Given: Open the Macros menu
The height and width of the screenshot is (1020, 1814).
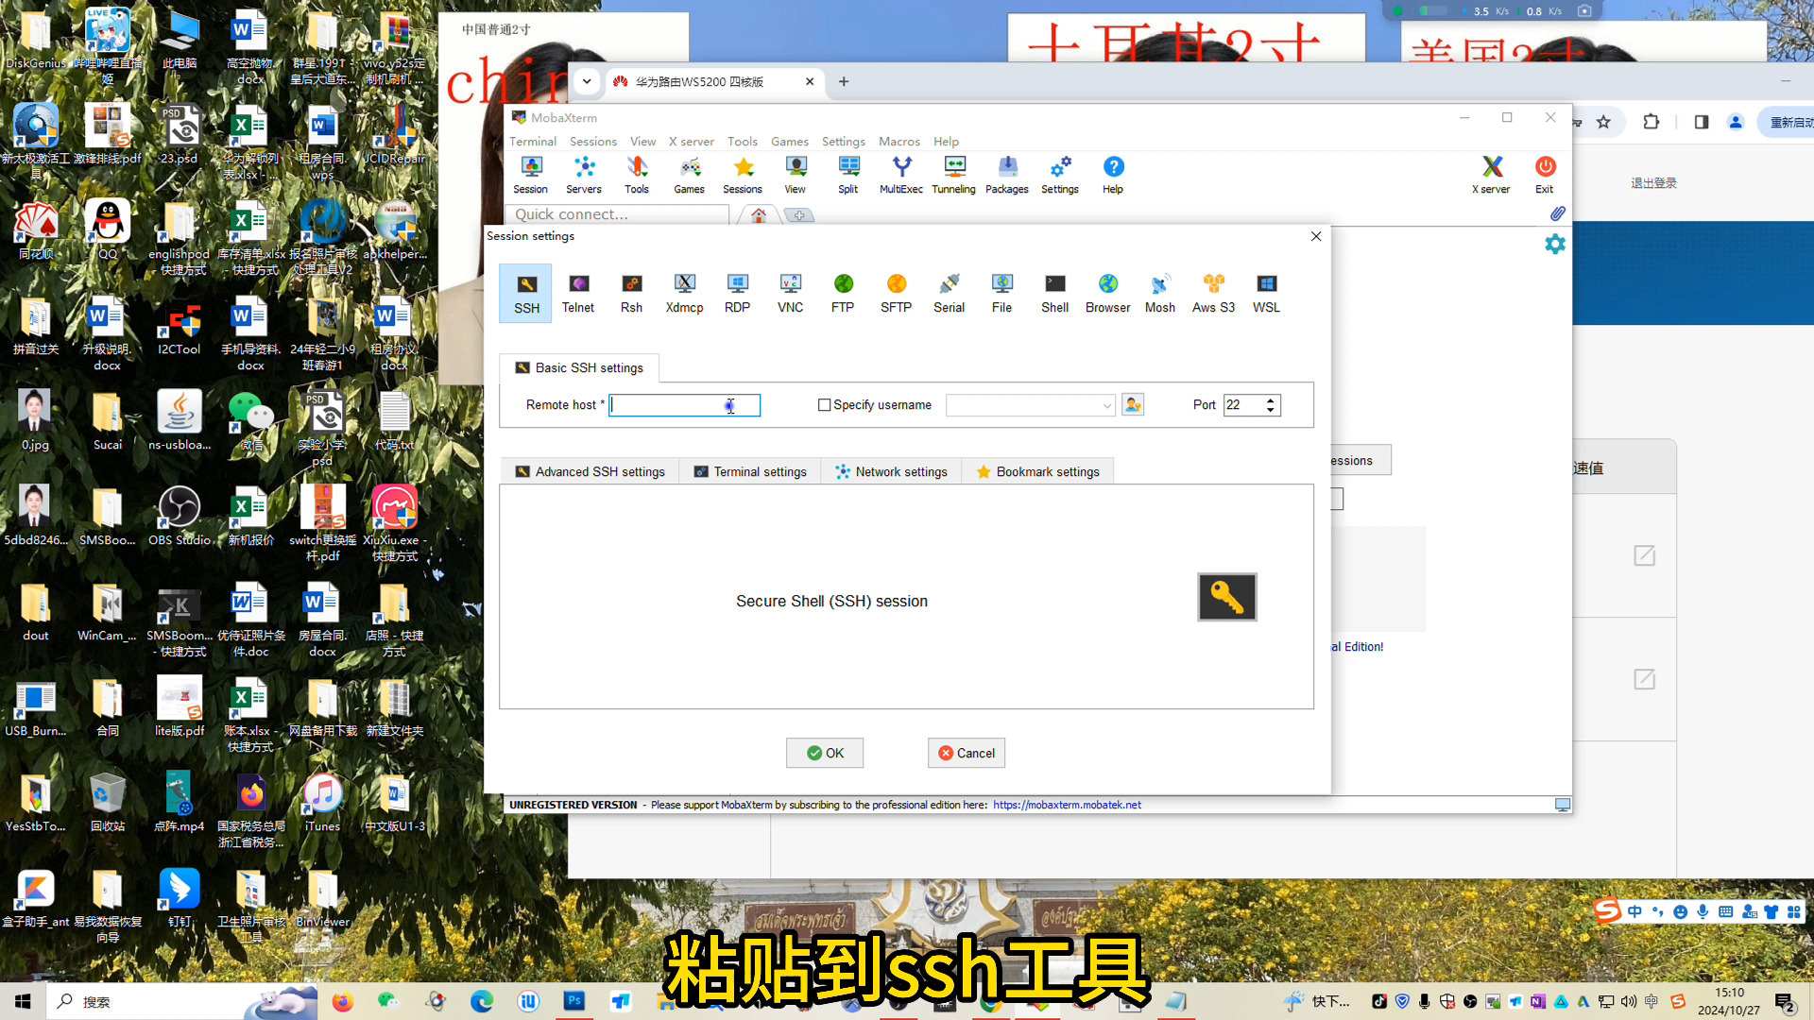Looking at the screenshot, I should (x=898, y=142).
